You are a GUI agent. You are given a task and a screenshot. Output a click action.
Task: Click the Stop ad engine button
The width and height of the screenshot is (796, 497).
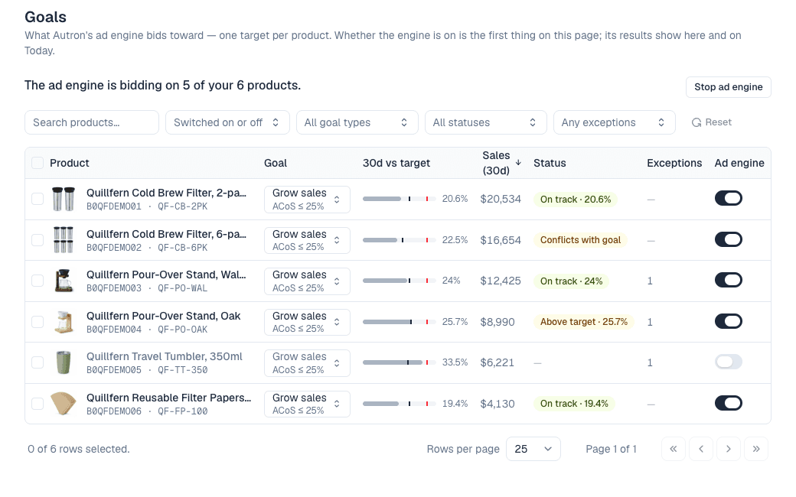pos(729,86)
